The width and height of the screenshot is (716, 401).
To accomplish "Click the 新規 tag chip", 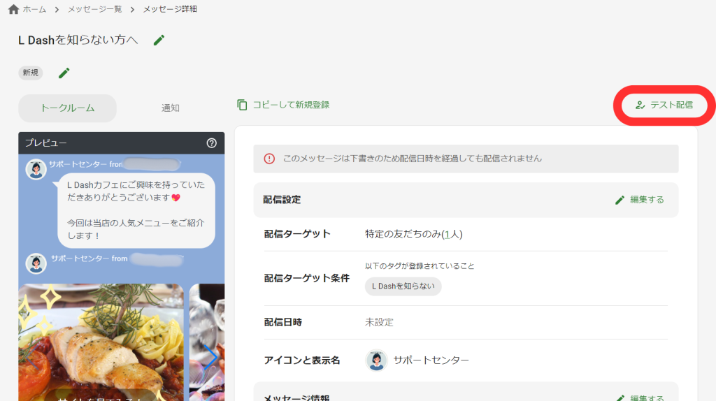I will click(31, 73).
